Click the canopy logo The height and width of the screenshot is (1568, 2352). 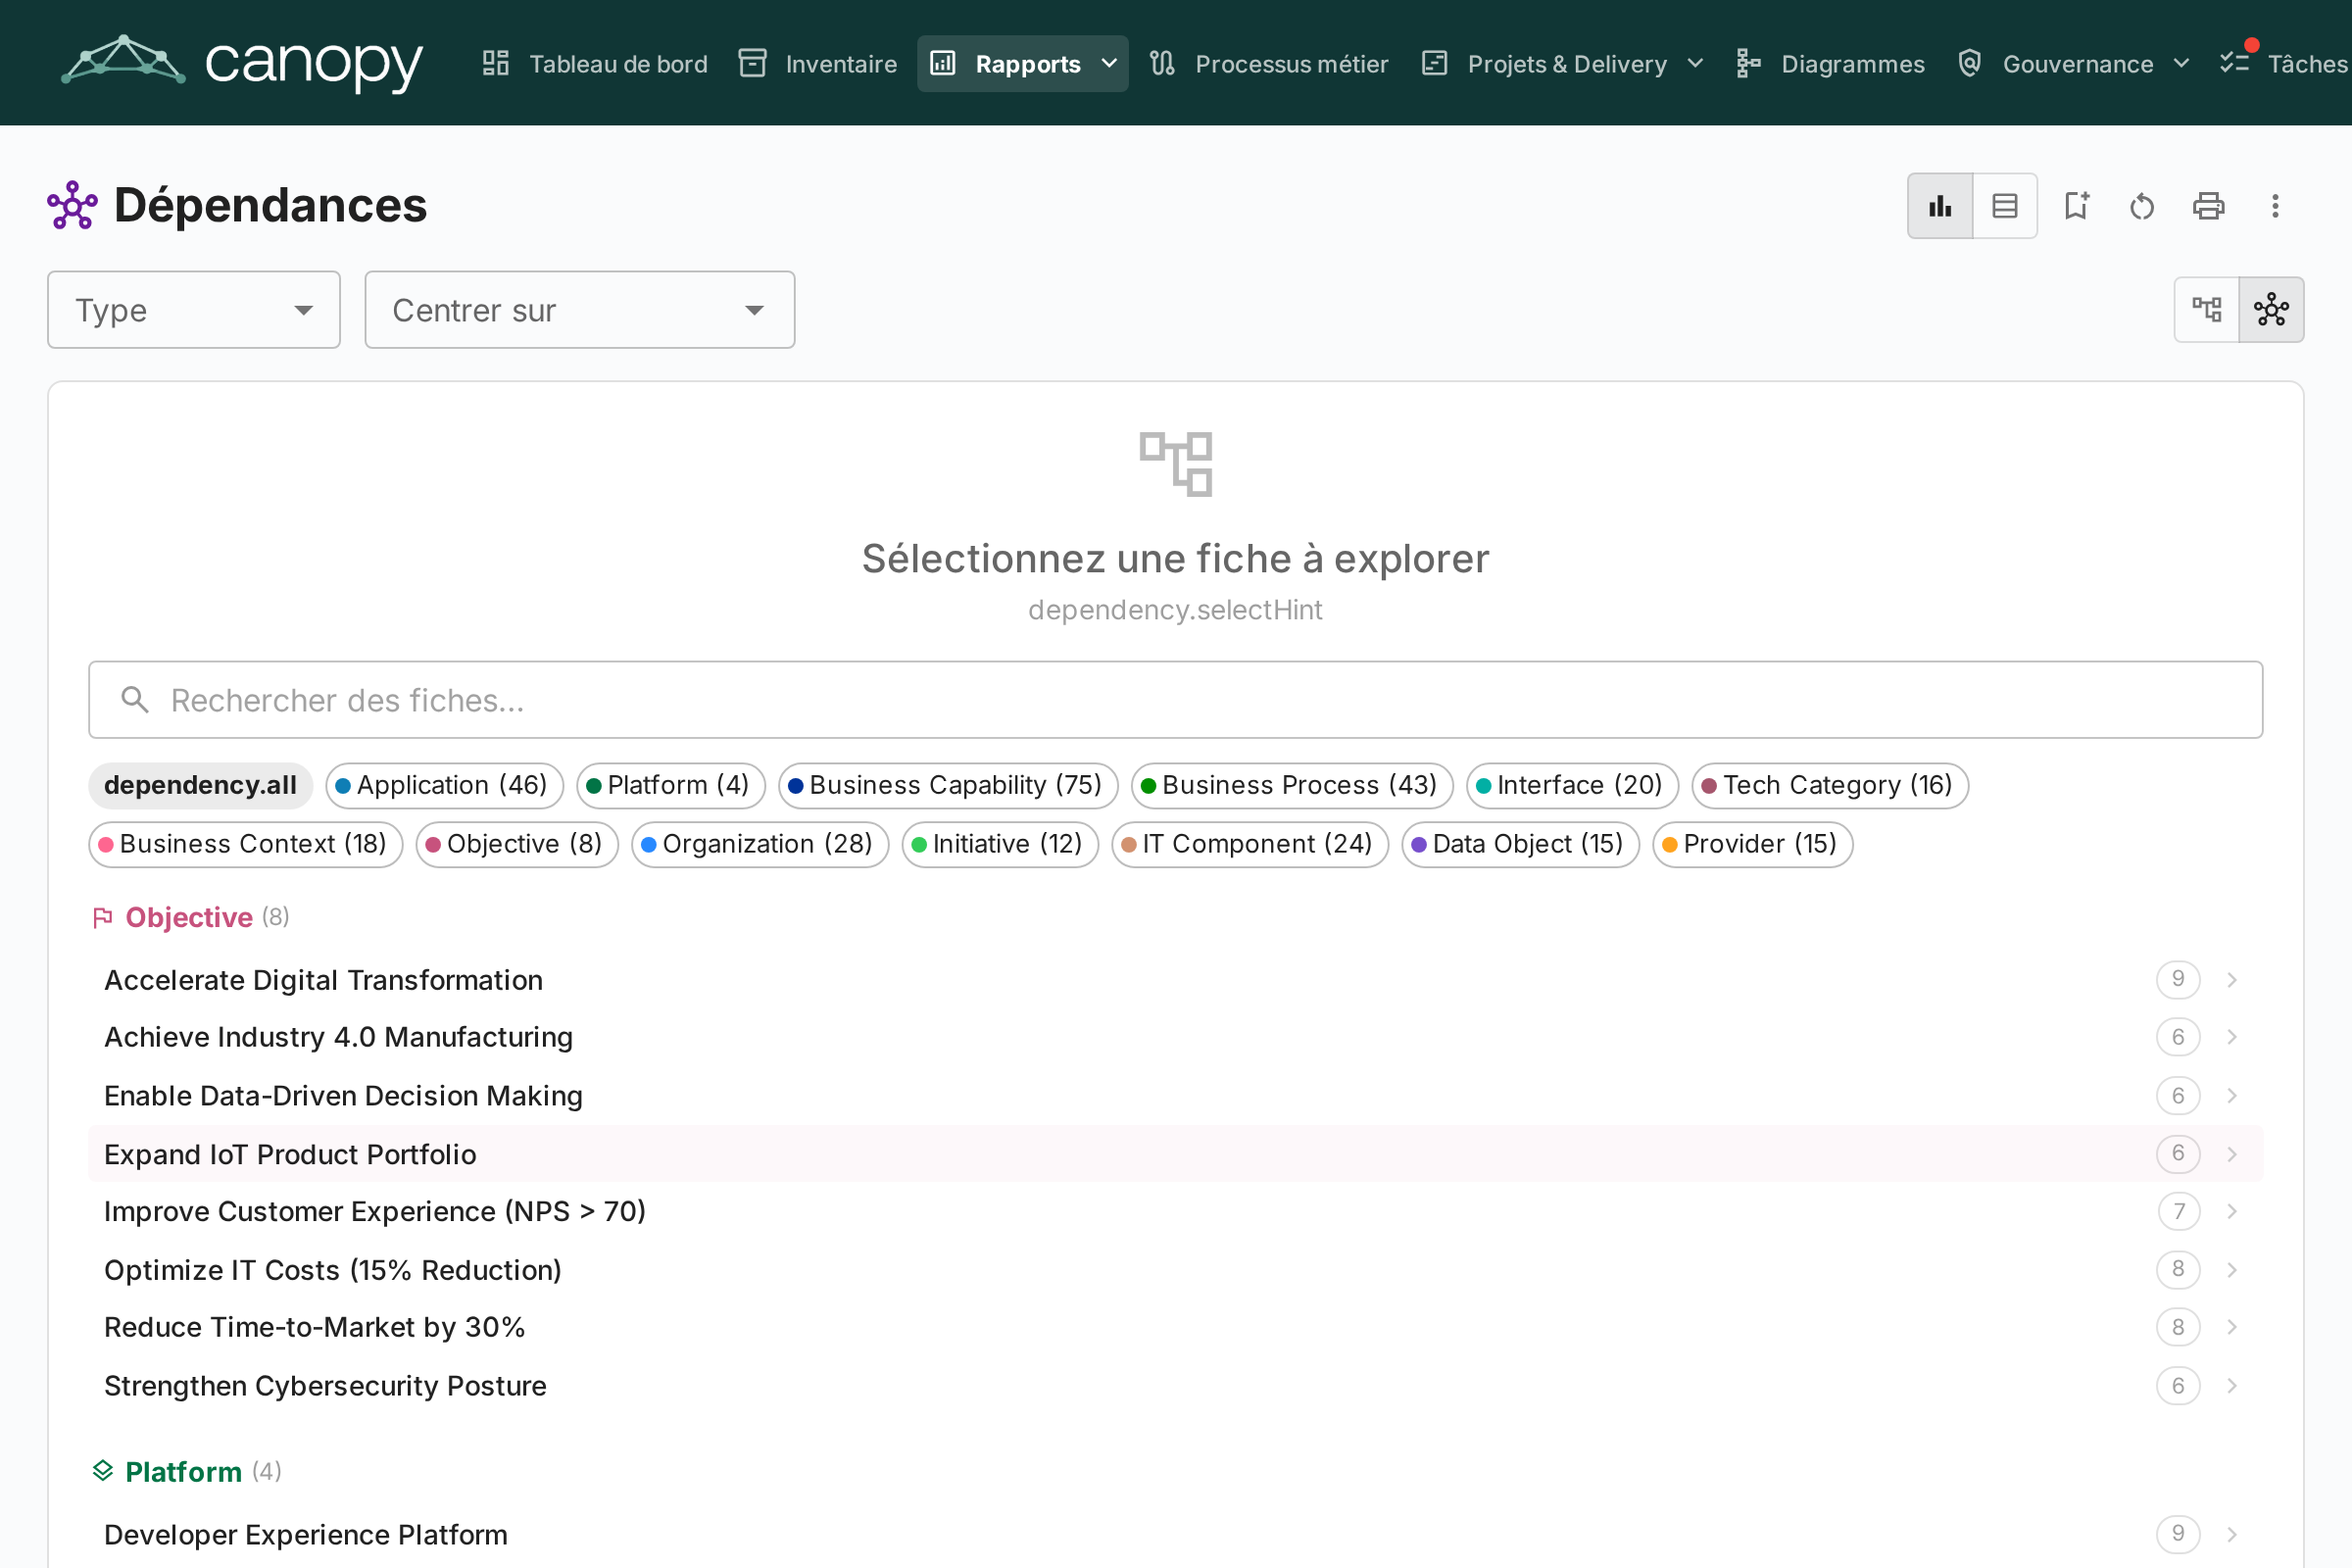(x=242, y=62)
